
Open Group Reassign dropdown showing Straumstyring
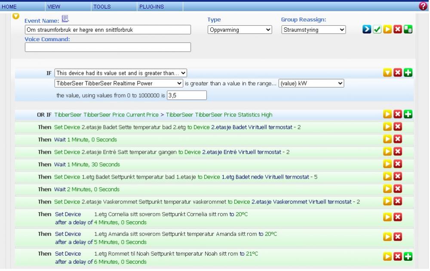314,30
